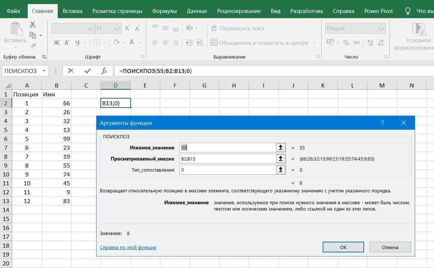Toggle Переносить текст wrap option

pyautogui.click(x=238, y=29)
